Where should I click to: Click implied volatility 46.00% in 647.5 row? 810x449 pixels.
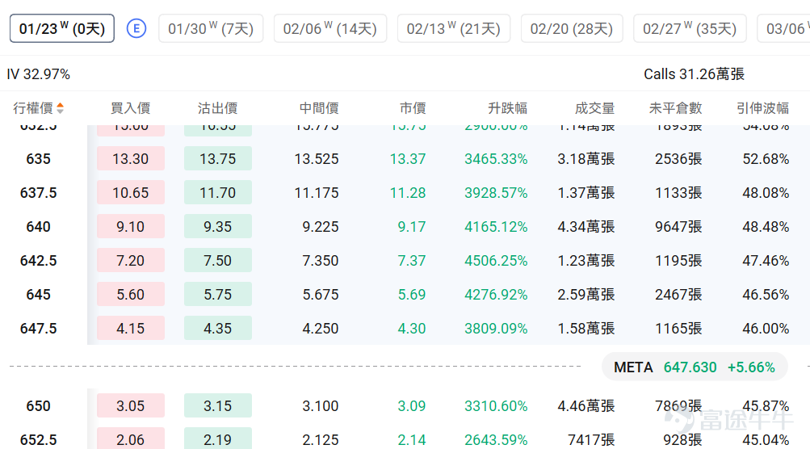click(766, 328)
